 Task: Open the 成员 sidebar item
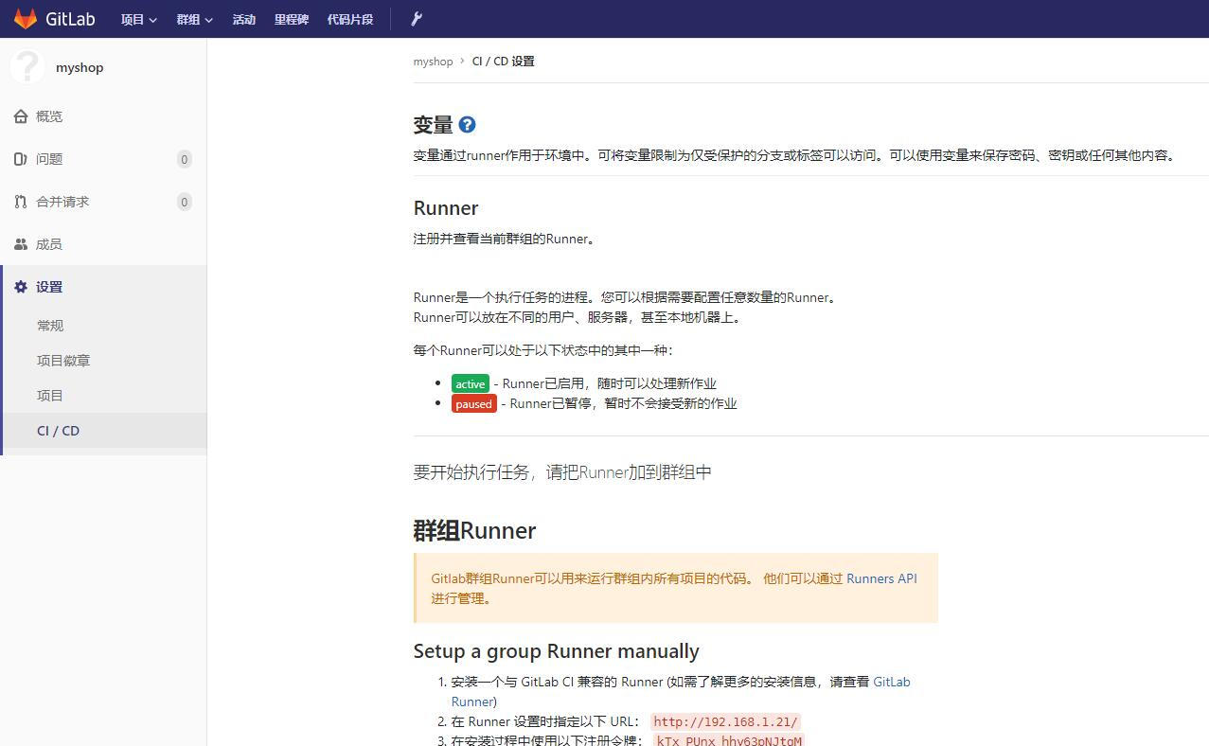click(x=103, y=244)
